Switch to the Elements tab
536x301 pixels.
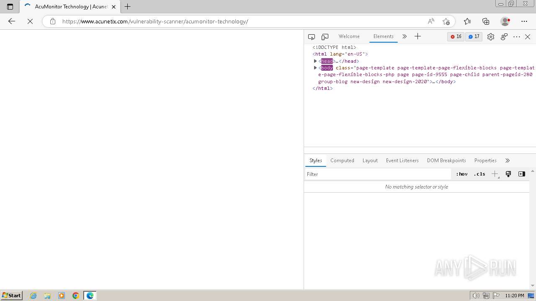[383, 36]
